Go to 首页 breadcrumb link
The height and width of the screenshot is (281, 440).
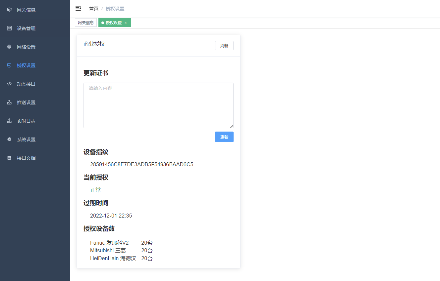pos(94,9)
